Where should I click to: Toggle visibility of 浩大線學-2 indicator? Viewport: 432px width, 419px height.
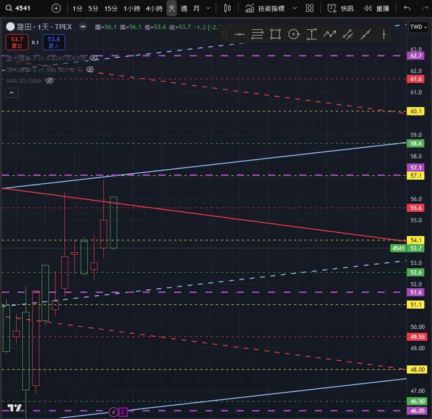[x=90, y=69]
